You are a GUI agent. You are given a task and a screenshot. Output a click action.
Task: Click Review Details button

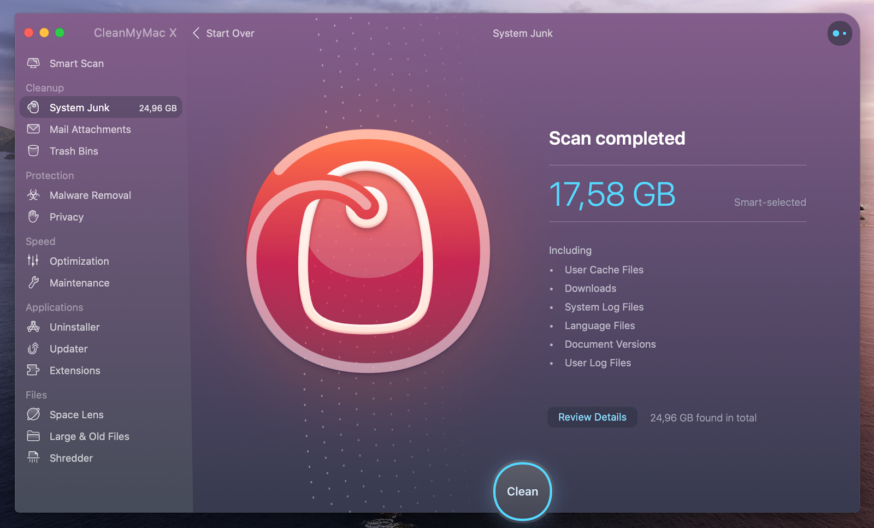coord(592,417)
